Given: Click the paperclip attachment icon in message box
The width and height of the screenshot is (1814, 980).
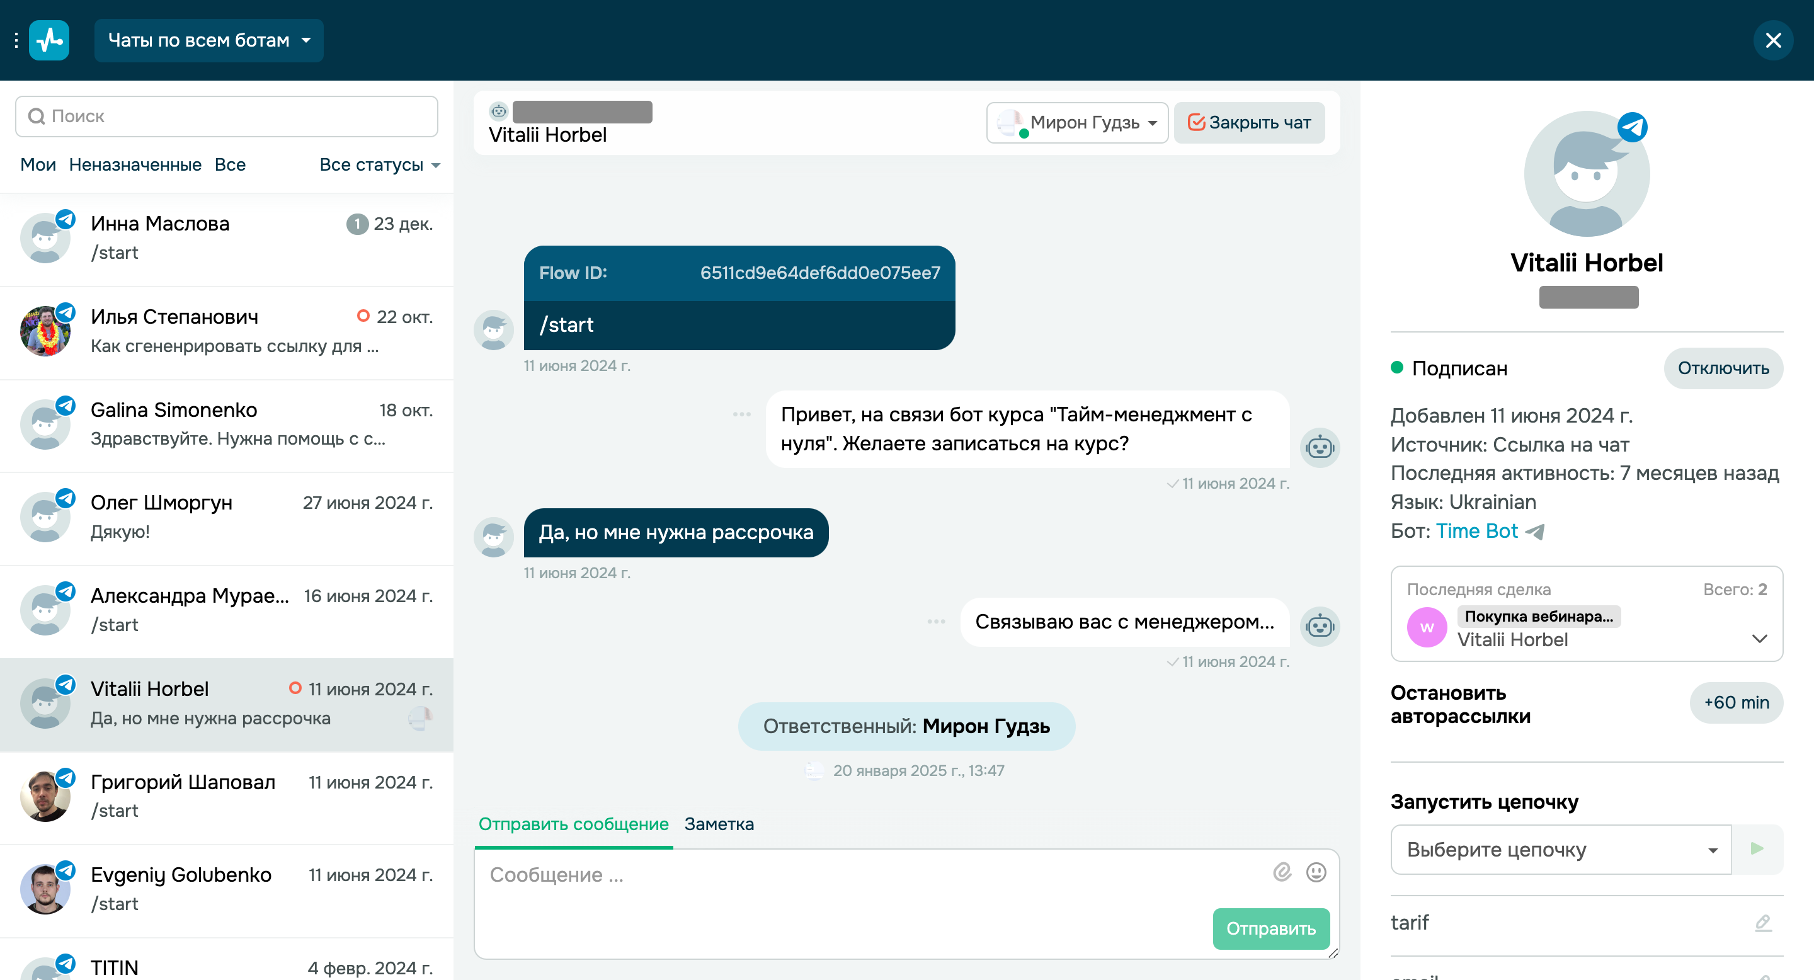Looking at the screenshot, I should [1282, 872].
